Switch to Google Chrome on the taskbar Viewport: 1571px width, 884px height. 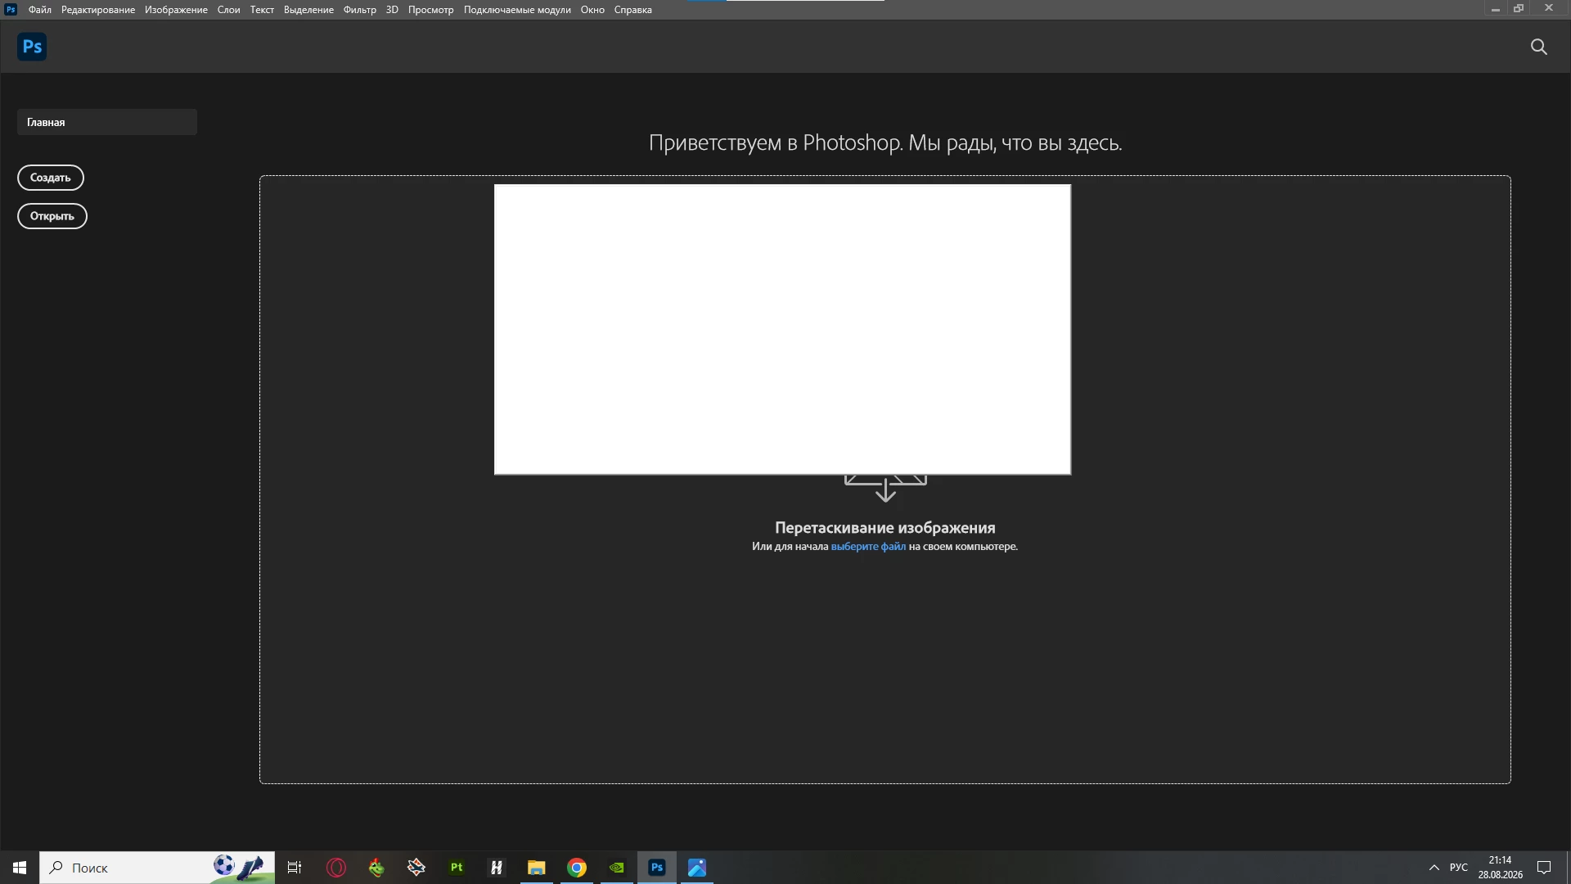point(577,868)
